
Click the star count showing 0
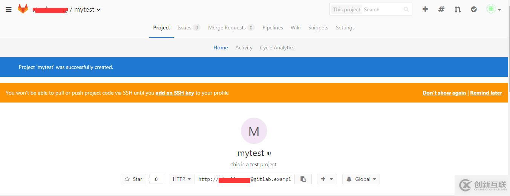(x=156, y=179)
